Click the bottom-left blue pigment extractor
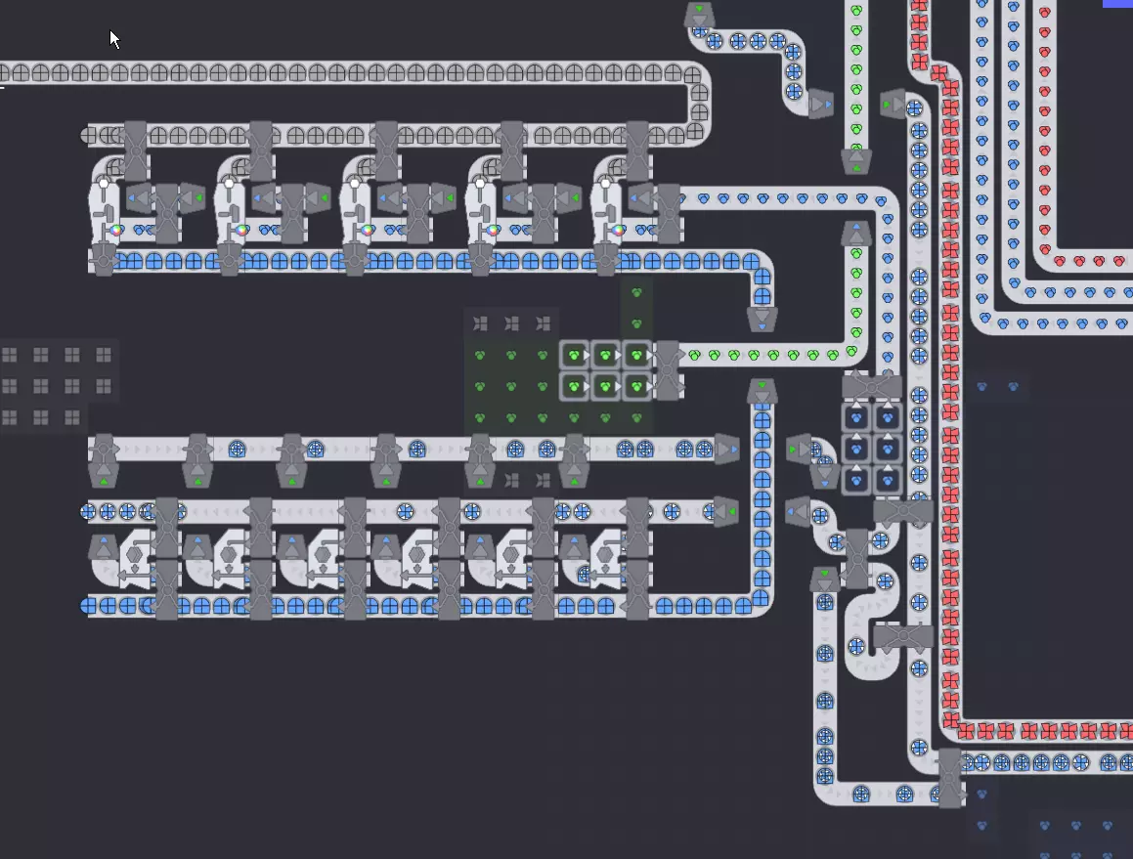Viewport: 1133px width, 859px height. [857, 480]
